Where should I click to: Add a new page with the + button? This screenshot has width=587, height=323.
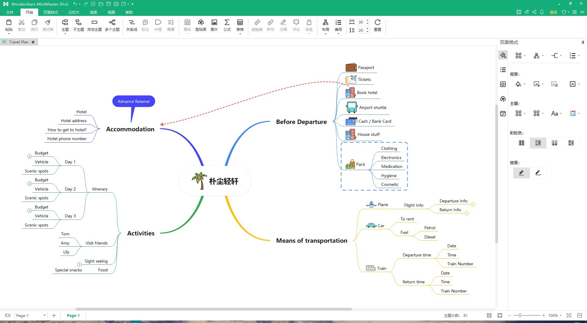(54, 315)
